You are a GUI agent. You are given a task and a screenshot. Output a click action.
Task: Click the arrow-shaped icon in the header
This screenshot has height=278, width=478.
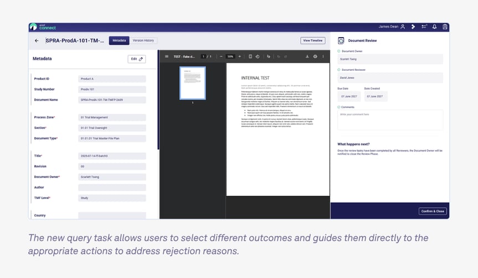coord(413,27)
